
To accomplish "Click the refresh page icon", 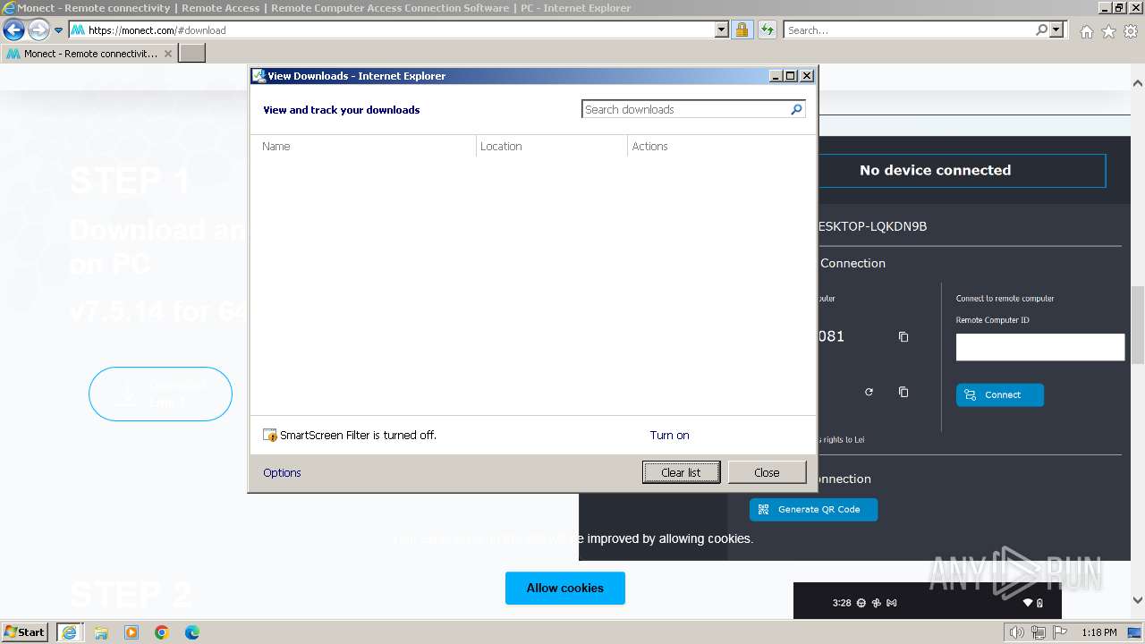I will (768, 30).
